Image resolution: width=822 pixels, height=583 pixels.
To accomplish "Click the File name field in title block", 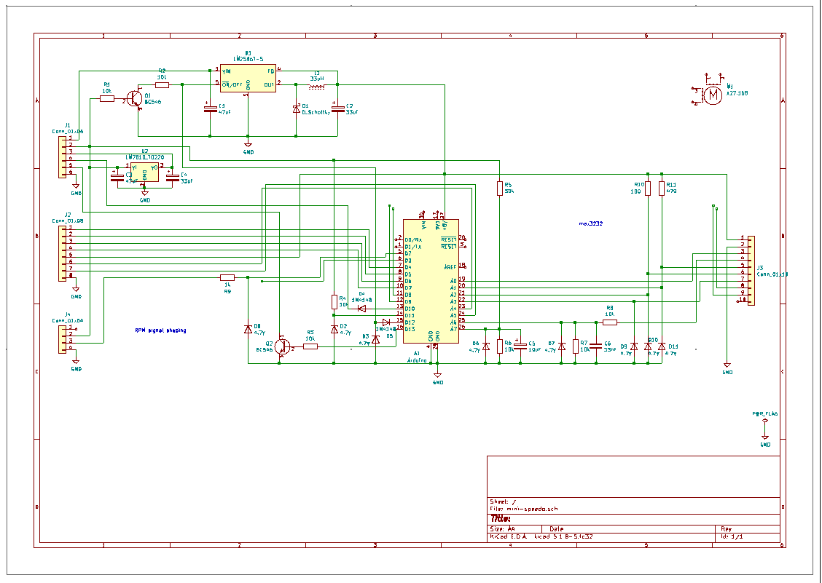I will click(x=525, y=509).
